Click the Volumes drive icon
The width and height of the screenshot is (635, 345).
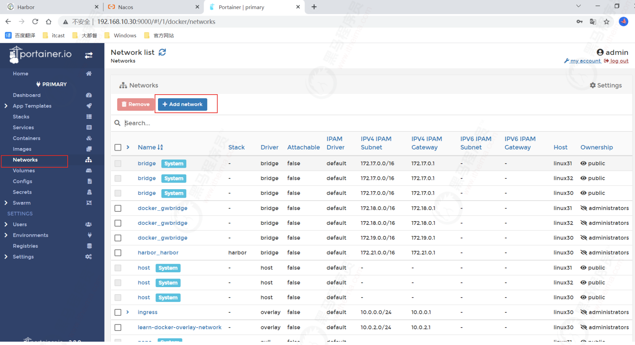tap(88, 170)
